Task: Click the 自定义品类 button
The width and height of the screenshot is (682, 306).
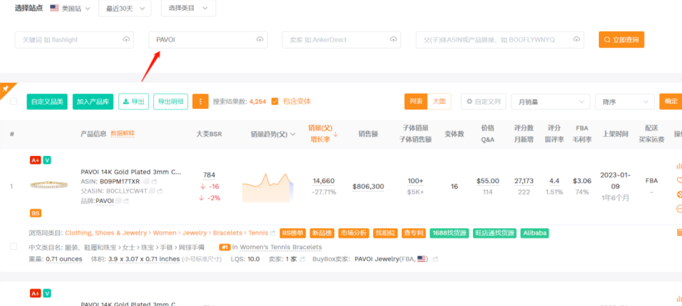Action: 47,102
